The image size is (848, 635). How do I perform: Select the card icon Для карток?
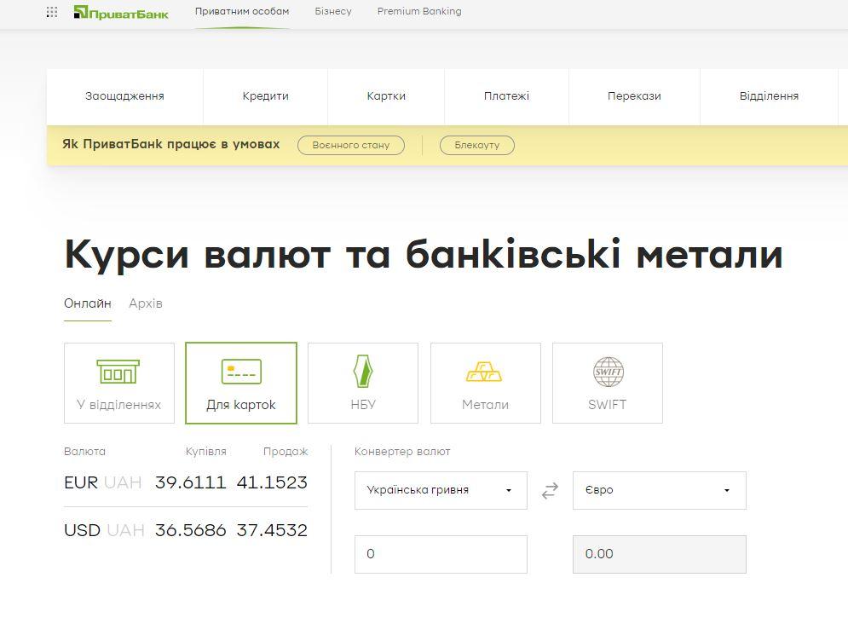[x=241, y=383]
